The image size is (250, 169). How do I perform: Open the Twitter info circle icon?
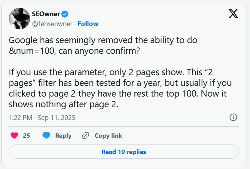click(x=233, y=117)
